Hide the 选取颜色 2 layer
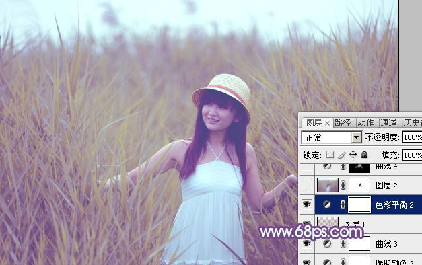Screen dimensions: 422x265 (307, 262)
